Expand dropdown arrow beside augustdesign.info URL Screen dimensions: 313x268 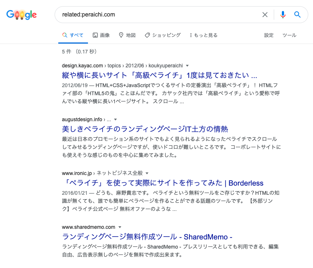(x=115, y=119)
